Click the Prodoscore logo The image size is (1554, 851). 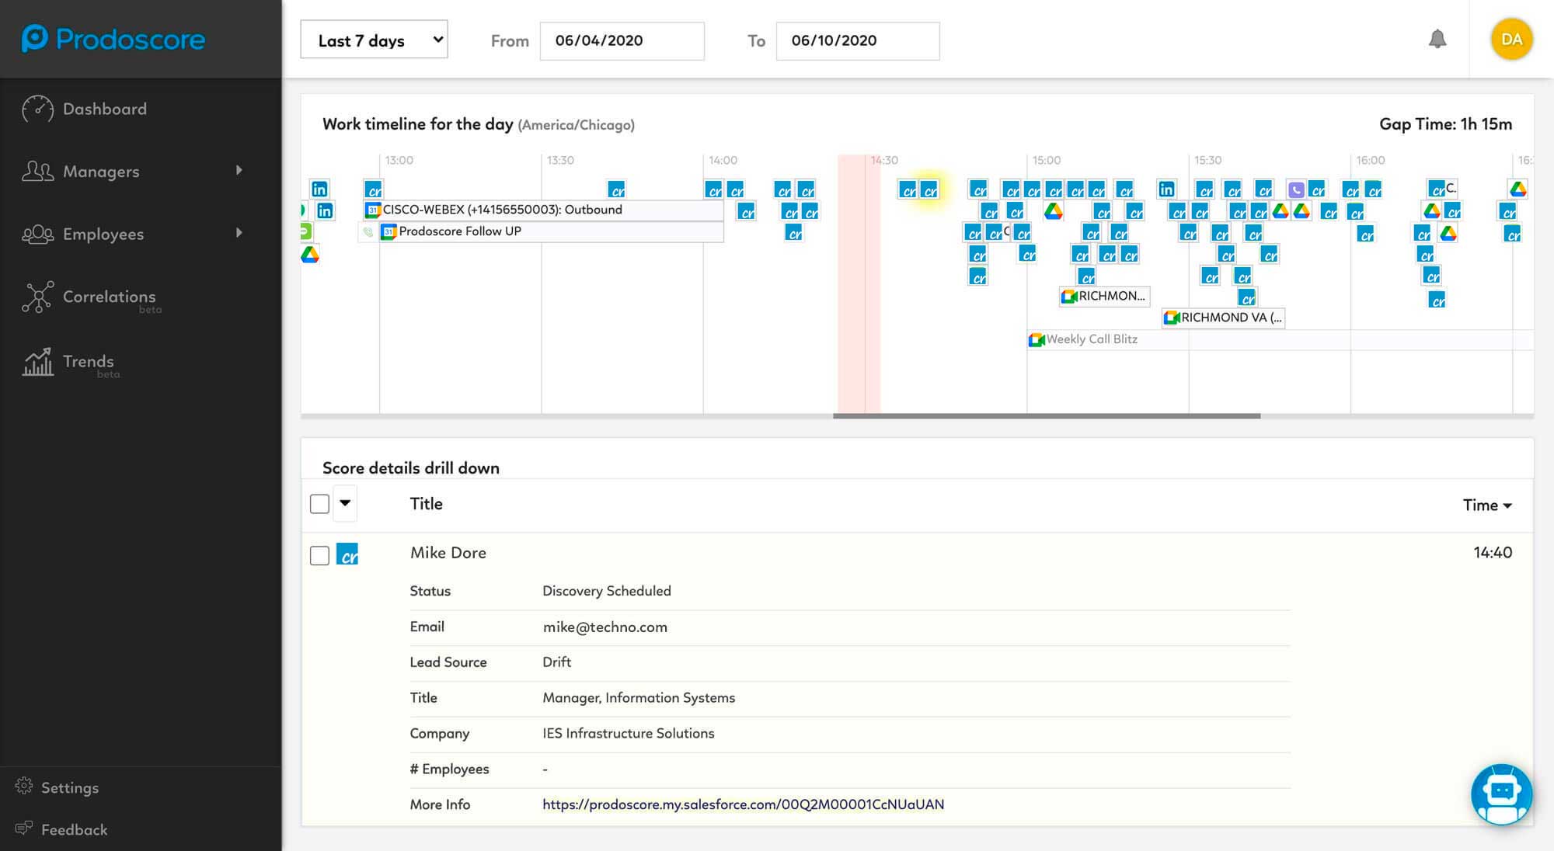[x=113, y=39]
